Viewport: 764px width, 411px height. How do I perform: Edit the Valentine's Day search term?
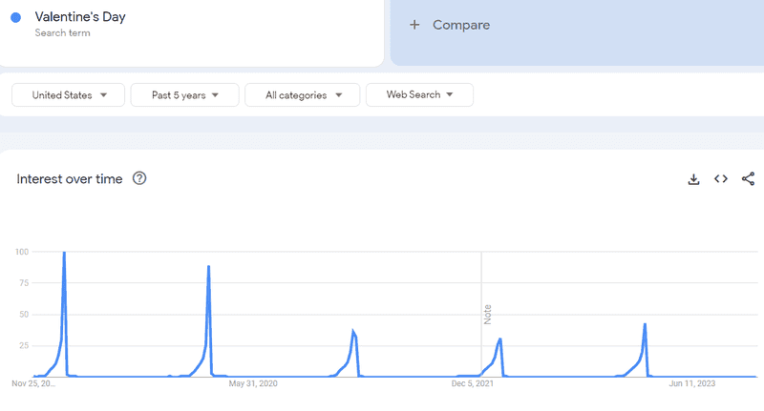pyautogui.click(x=80, y=17)
